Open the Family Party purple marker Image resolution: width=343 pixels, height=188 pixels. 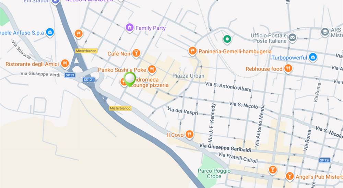[130, 28]
